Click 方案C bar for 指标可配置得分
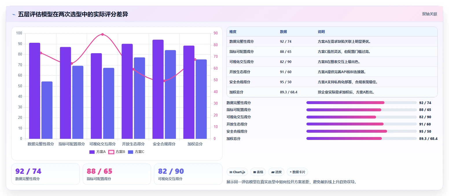 click(x=78, y=102)
